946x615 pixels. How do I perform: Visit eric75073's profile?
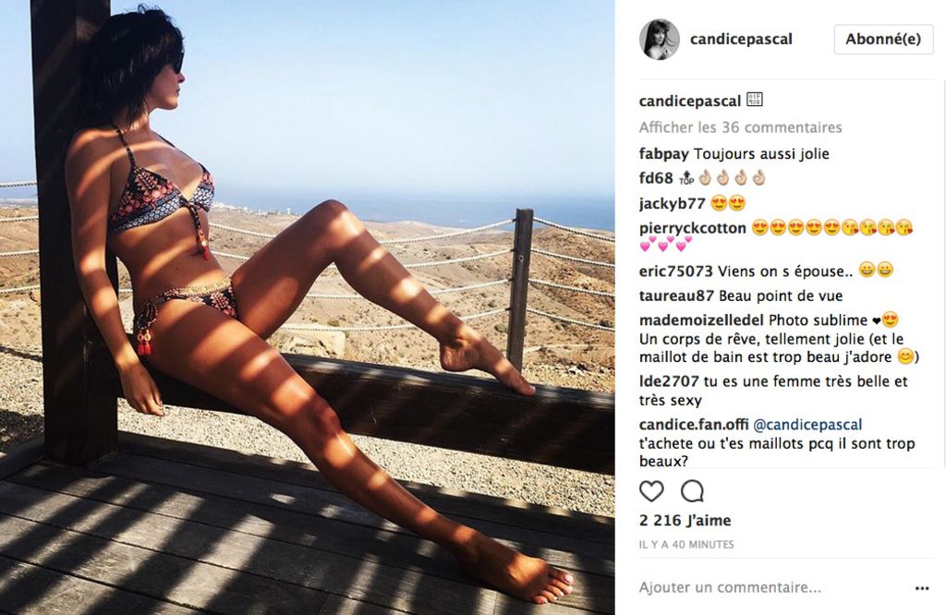675,271
